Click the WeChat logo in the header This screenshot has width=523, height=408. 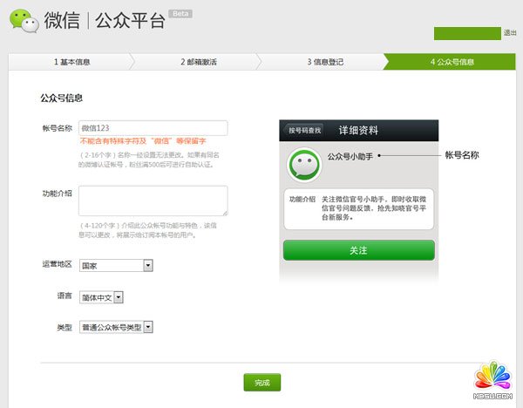tap(24, 20)
